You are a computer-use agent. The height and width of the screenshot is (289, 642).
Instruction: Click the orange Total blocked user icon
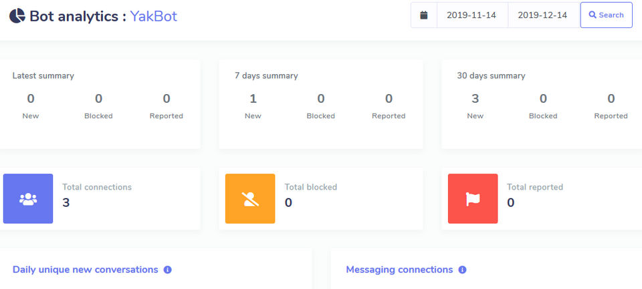(x=250, y=199)
